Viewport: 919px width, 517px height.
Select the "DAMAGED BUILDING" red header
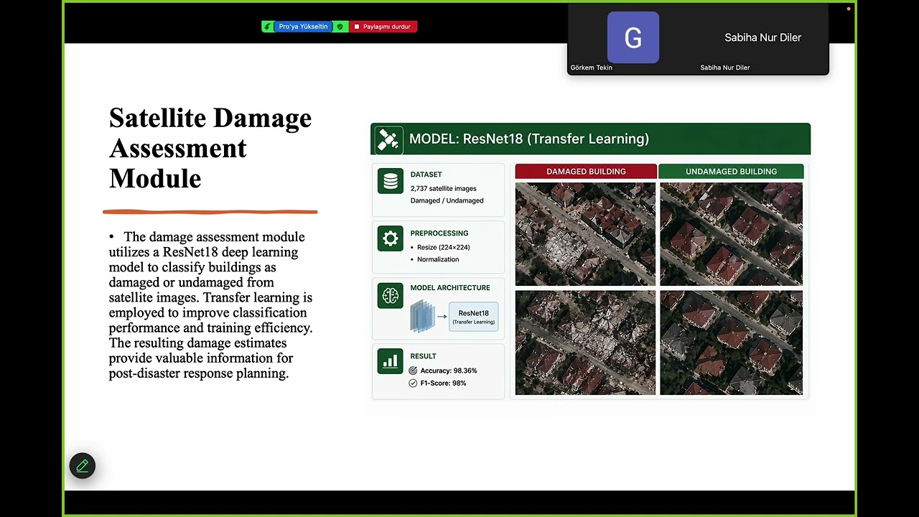click(586, 172)
